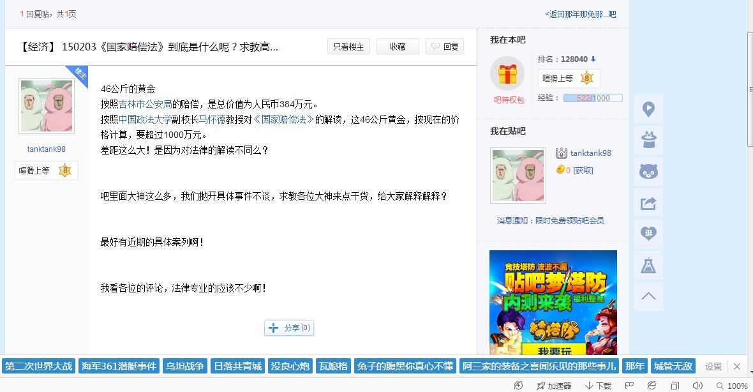Open the 吉林市公安局 link in post
Viewport: 753px width, 392px height.
[x=145, y=104]
